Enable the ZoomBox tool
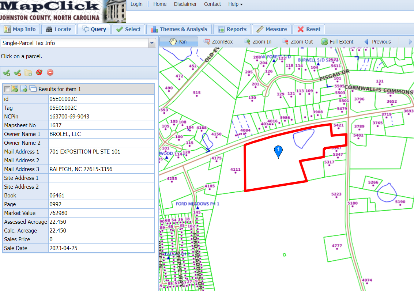The height and width of the screenshot is (291, 414). [x=218, y=42]
